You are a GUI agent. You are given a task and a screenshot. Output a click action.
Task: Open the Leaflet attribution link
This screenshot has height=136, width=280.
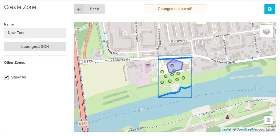pyautogui.click(x=226, y=129)
